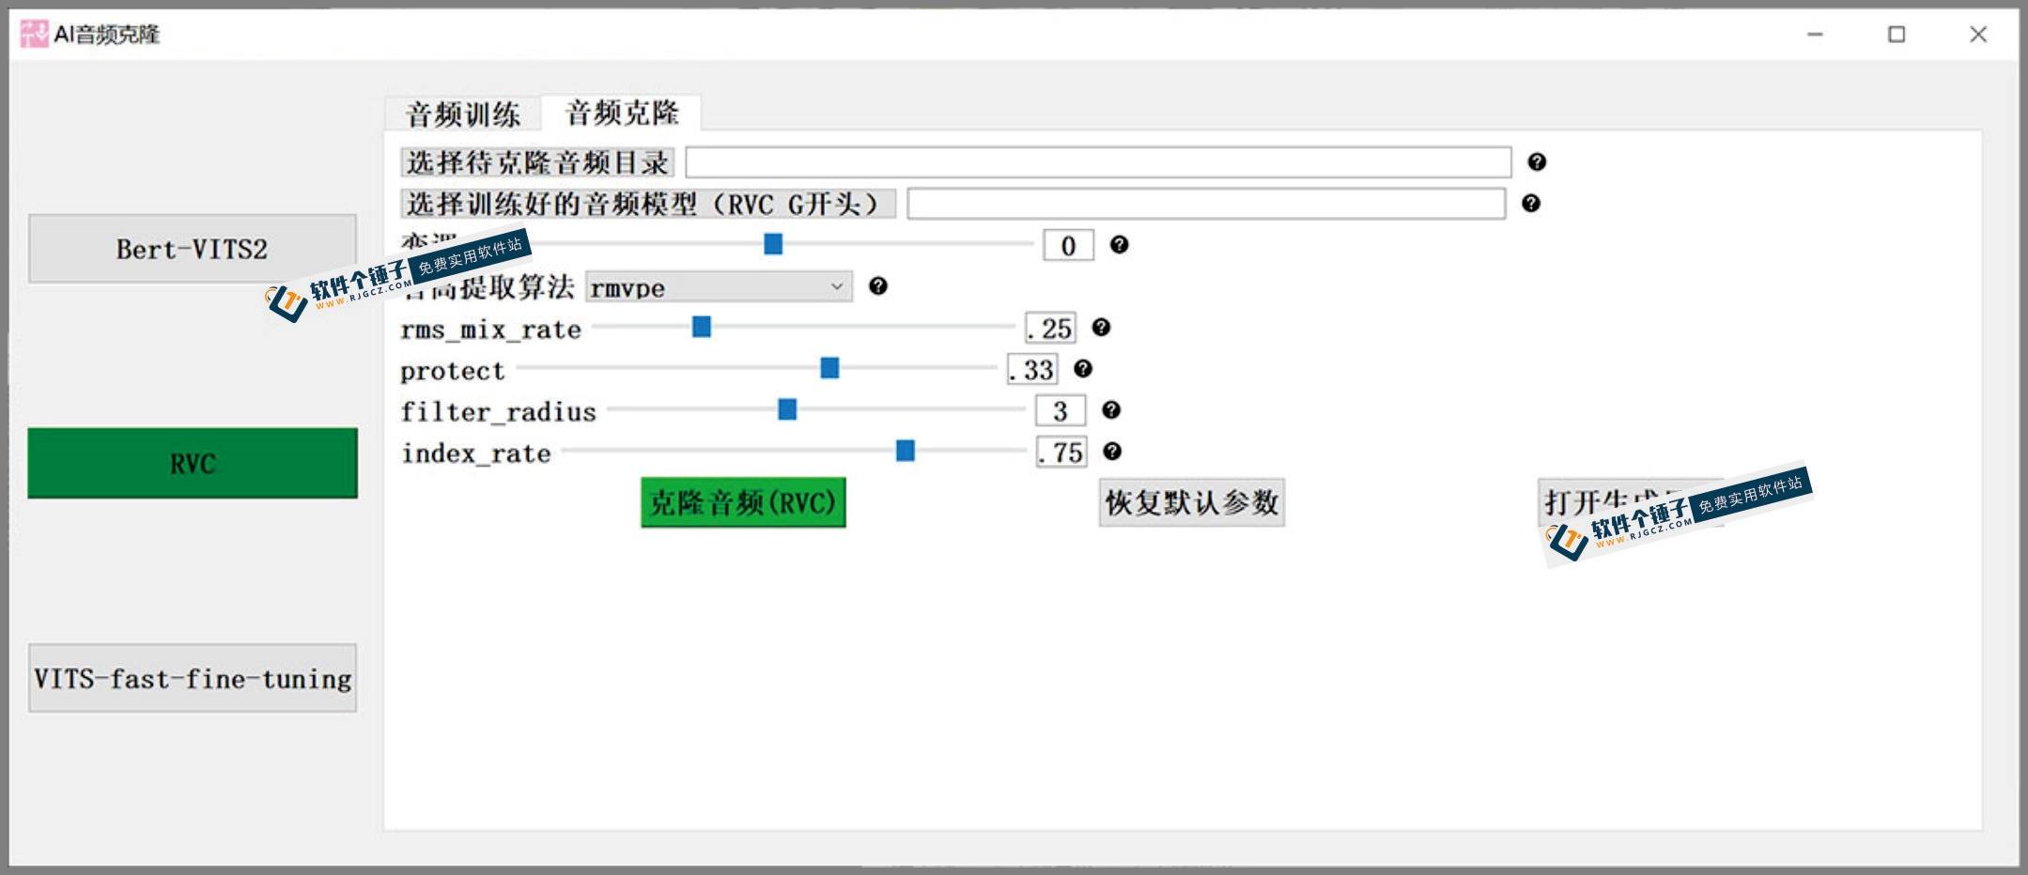Viewport: 2028px width, 875px height.
Task: Click help icon next to pitch value 0
Action: click(x=1119, y=245)
